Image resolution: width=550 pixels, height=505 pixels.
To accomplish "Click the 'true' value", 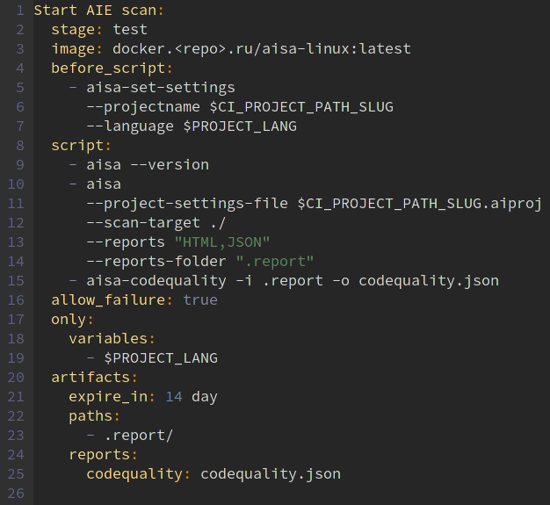I will coord(200,300).
